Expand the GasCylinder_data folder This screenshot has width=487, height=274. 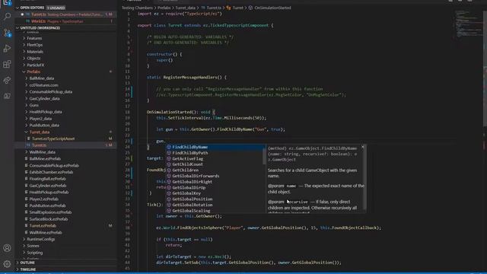click(x=44, y=98)
